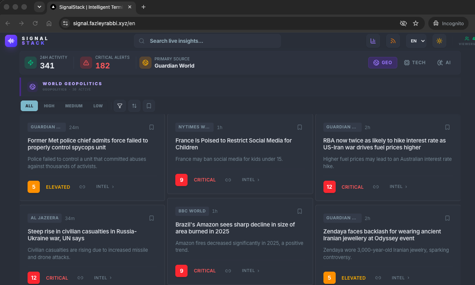The width and height of the screenshot is (475, 285).
Task: Select the LOW severity filter
Action: tap(98, 106)
